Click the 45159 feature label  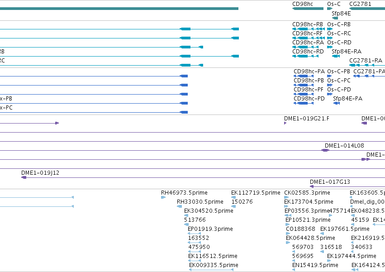pos(360,220)
